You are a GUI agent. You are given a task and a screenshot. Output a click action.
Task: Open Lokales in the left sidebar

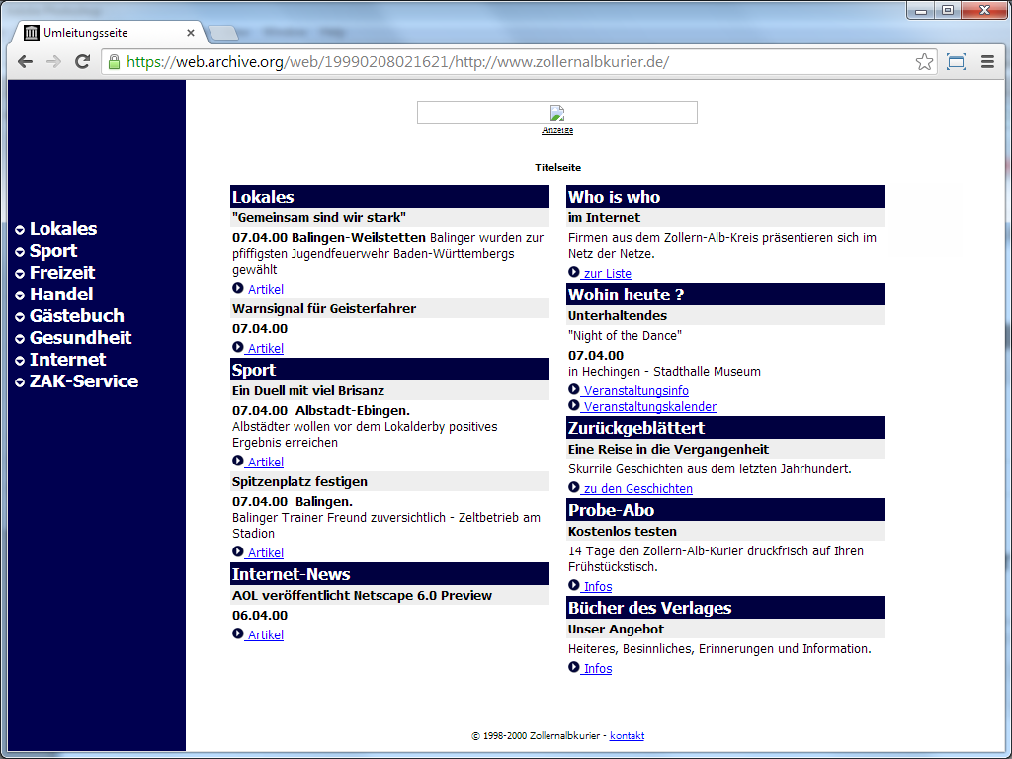[62, 229]
